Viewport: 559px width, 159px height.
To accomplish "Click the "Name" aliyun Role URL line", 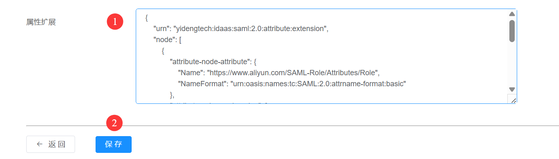I will 279,73.
